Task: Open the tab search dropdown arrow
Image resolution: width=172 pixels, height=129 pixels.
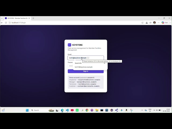Action: (x=2, y=18)
